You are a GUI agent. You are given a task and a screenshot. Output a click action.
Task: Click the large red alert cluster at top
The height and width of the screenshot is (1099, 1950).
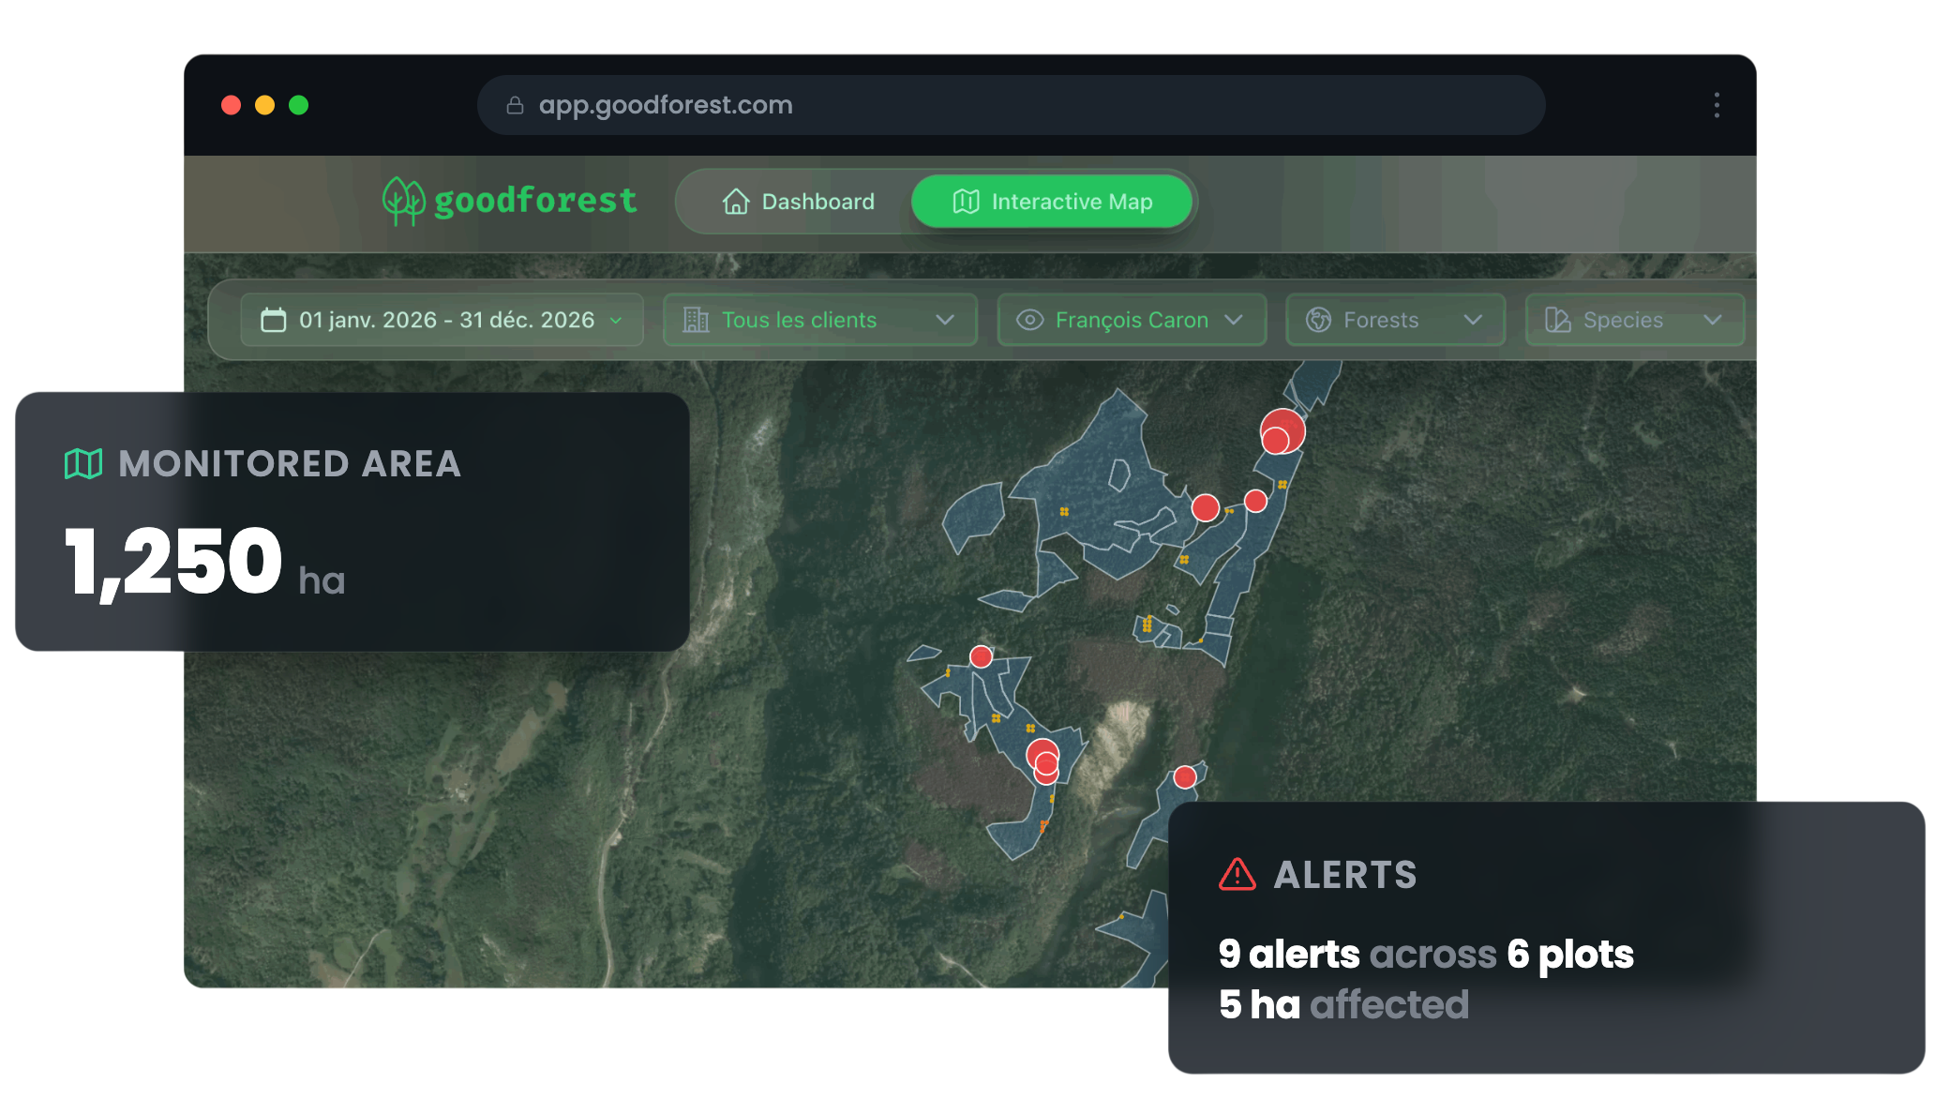(1282, 432)
